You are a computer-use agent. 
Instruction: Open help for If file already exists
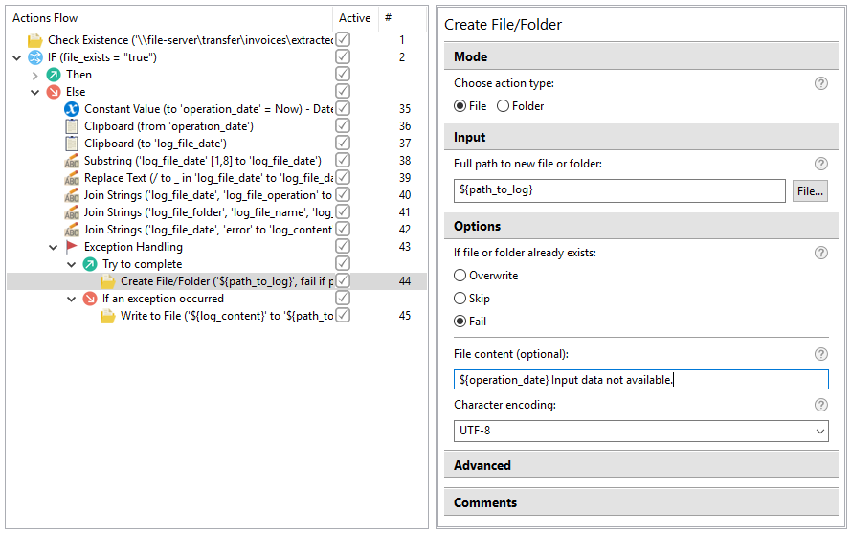pos(821,253)
